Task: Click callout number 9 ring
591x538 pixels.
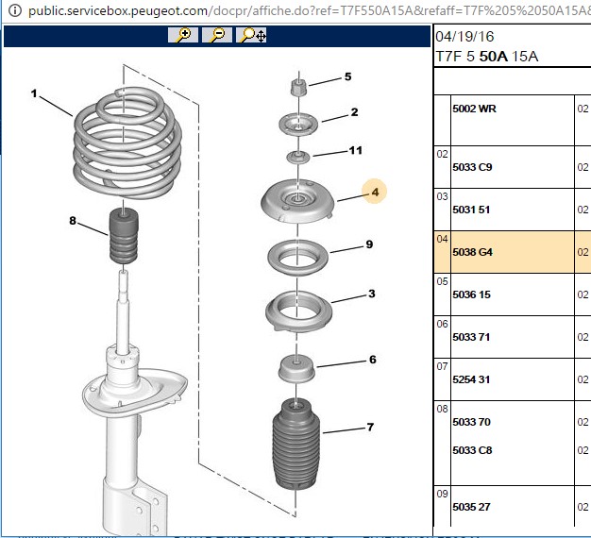Action: coord(369,244)
